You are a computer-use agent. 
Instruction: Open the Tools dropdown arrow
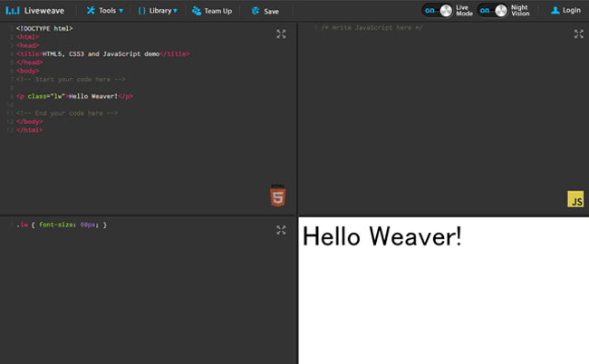[121, 11]
